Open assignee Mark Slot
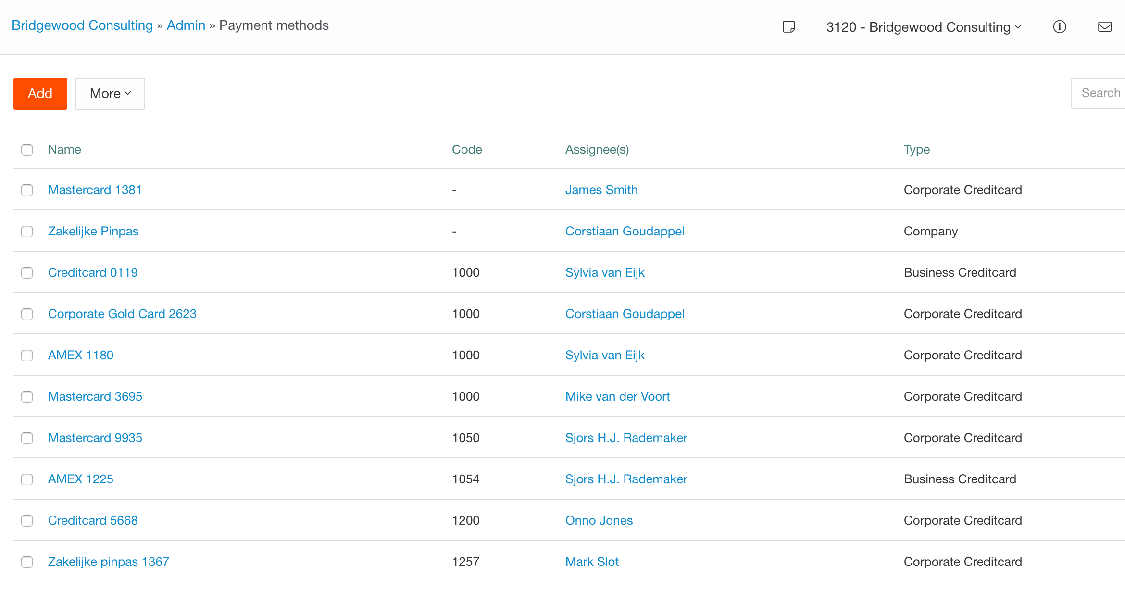Viewport: 1125px width, 590px height. point(592,562)
